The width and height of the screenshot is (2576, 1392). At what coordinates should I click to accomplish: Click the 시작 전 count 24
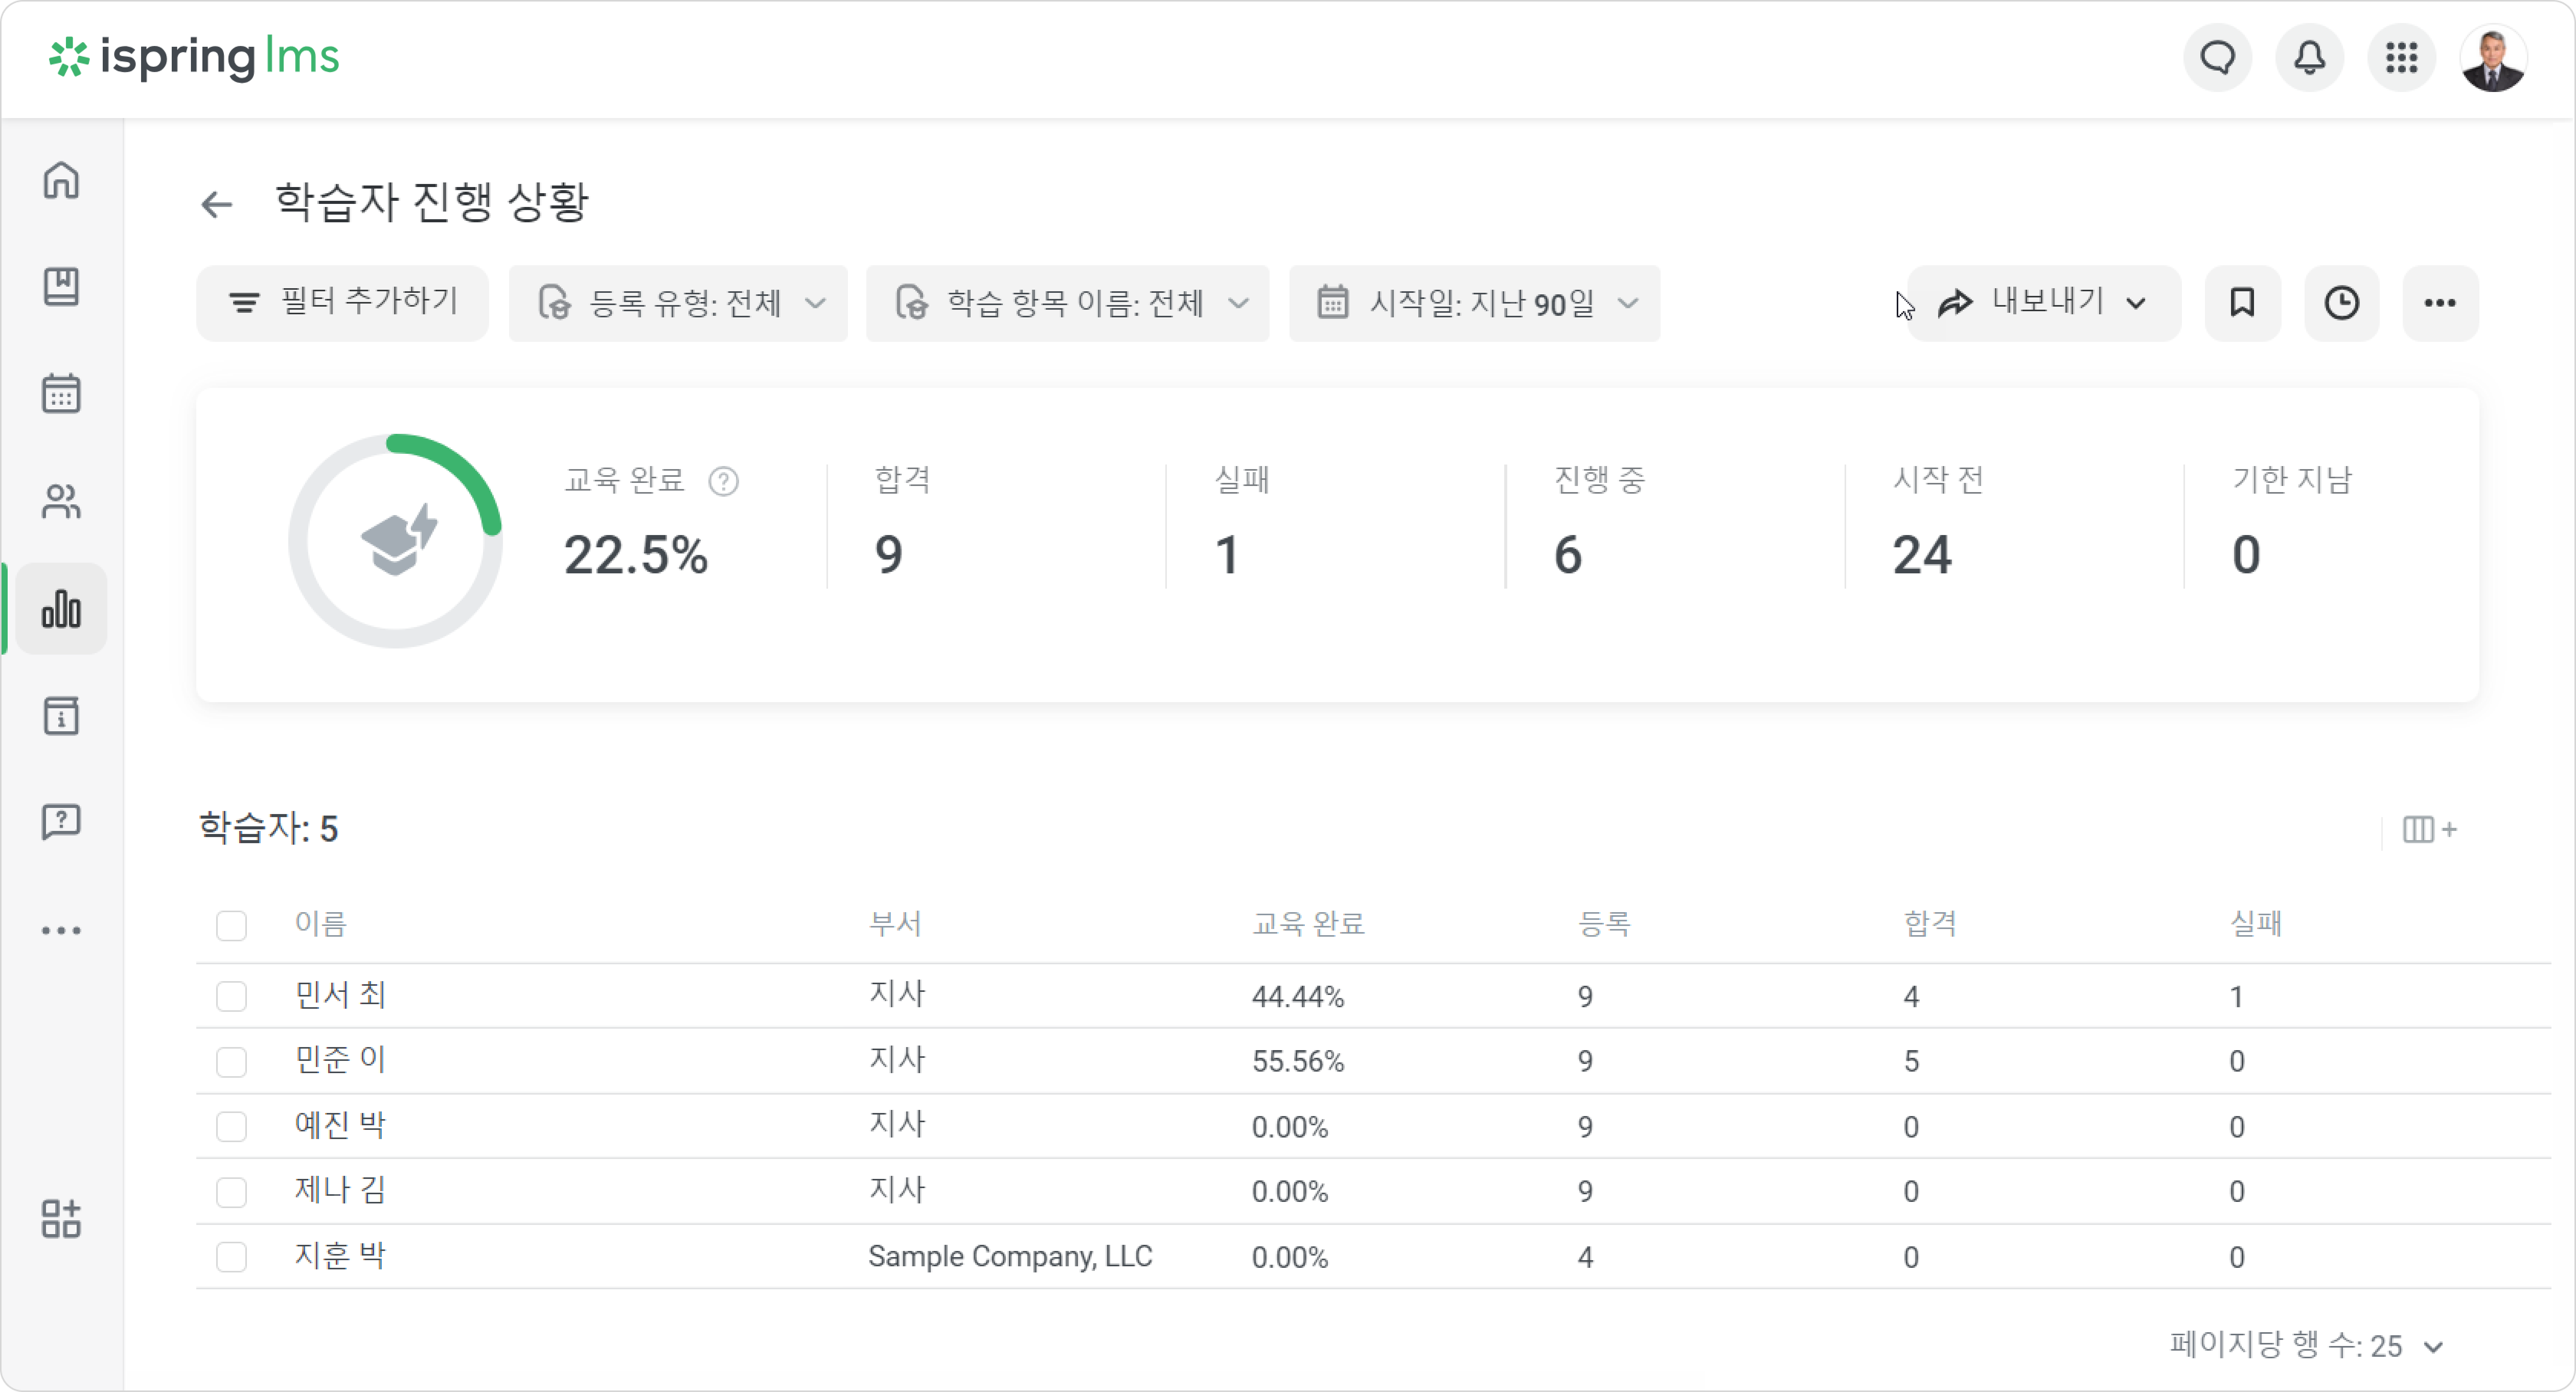pyautogui.click(x=1922, y=555)
